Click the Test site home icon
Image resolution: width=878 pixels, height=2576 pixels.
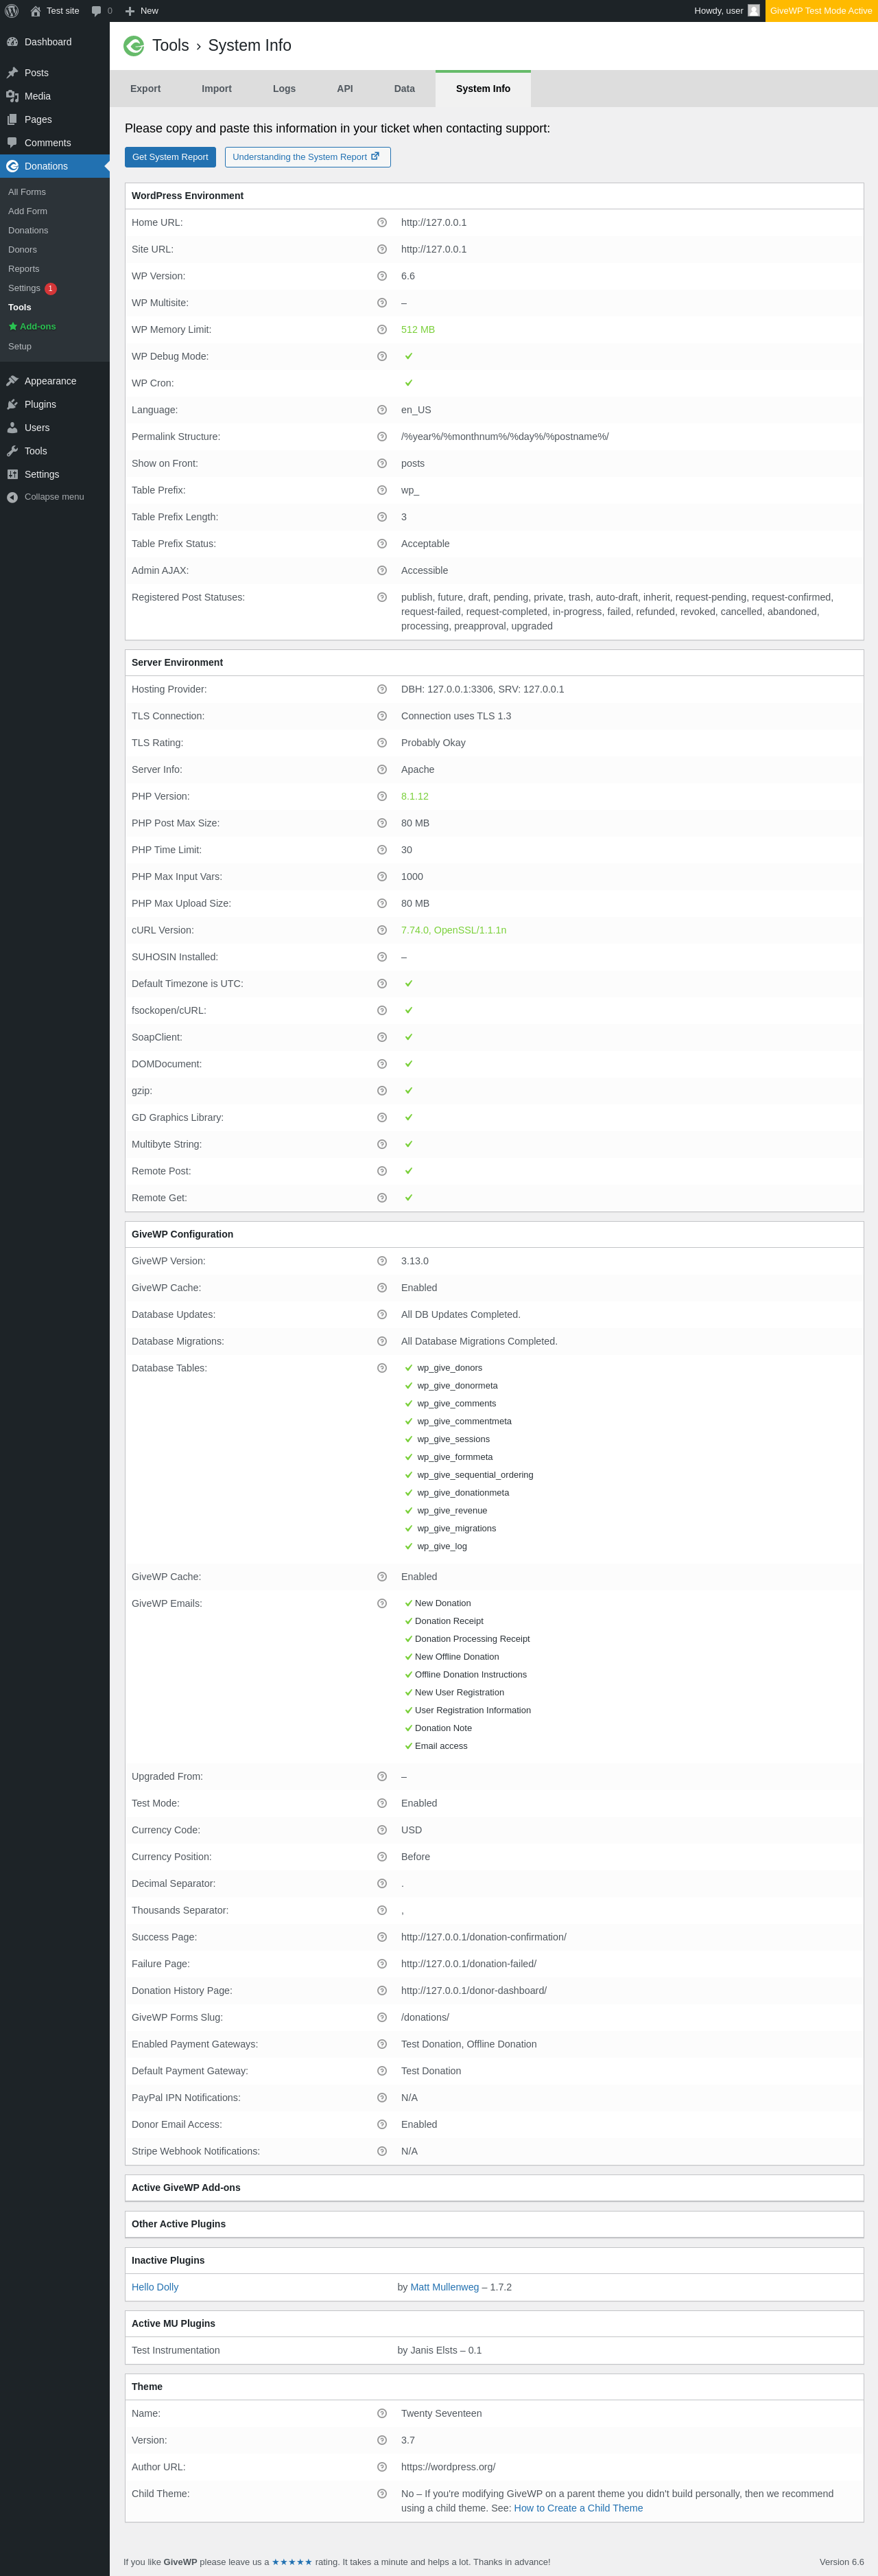coord(36,11)
